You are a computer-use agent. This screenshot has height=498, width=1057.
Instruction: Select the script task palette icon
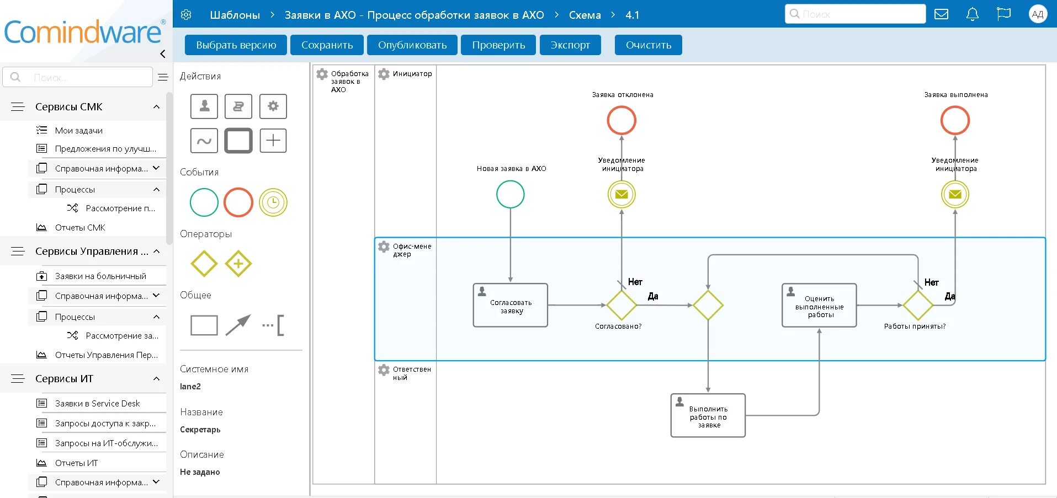pyautogui.click(x=238, y=106)
